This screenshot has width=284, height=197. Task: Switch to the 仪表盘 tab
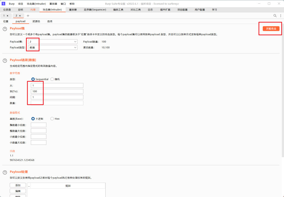[7, 10]
